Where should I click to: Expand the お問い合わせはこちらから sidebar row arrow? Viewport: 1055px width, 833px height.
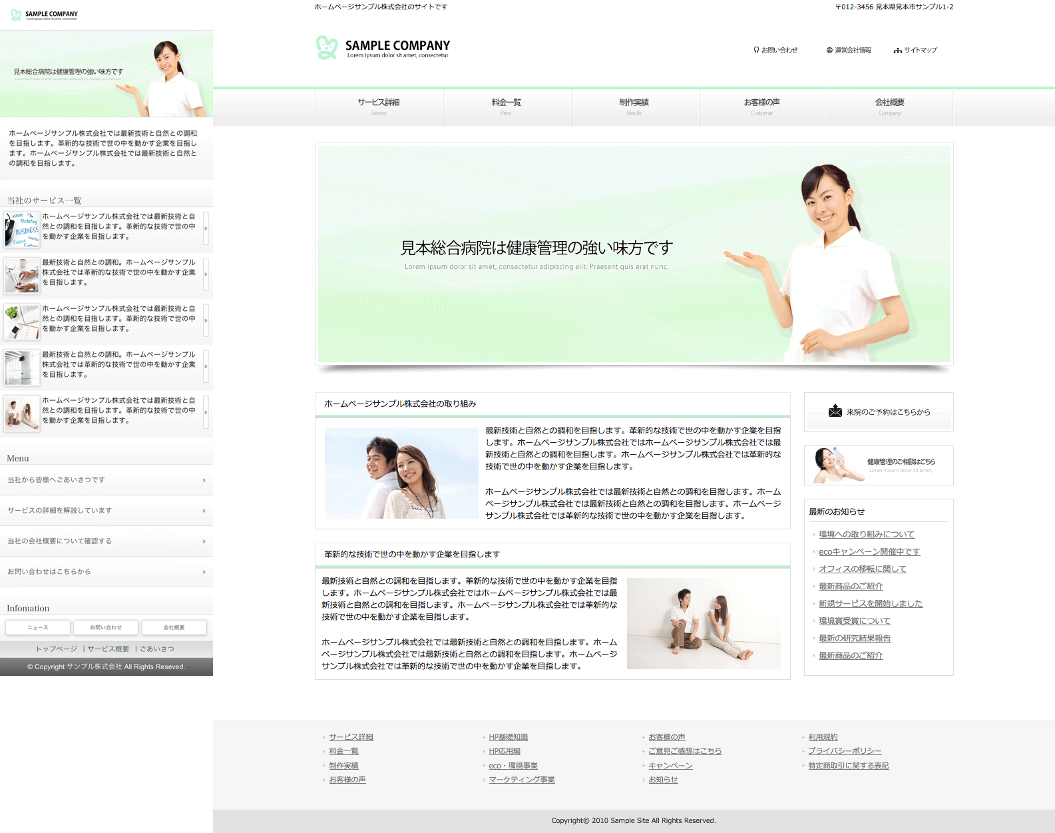tap(204, 572)
